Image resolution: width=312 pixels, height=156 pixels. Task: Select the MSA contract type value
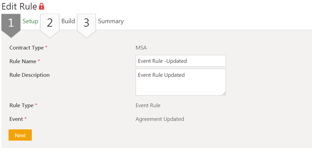141,48
